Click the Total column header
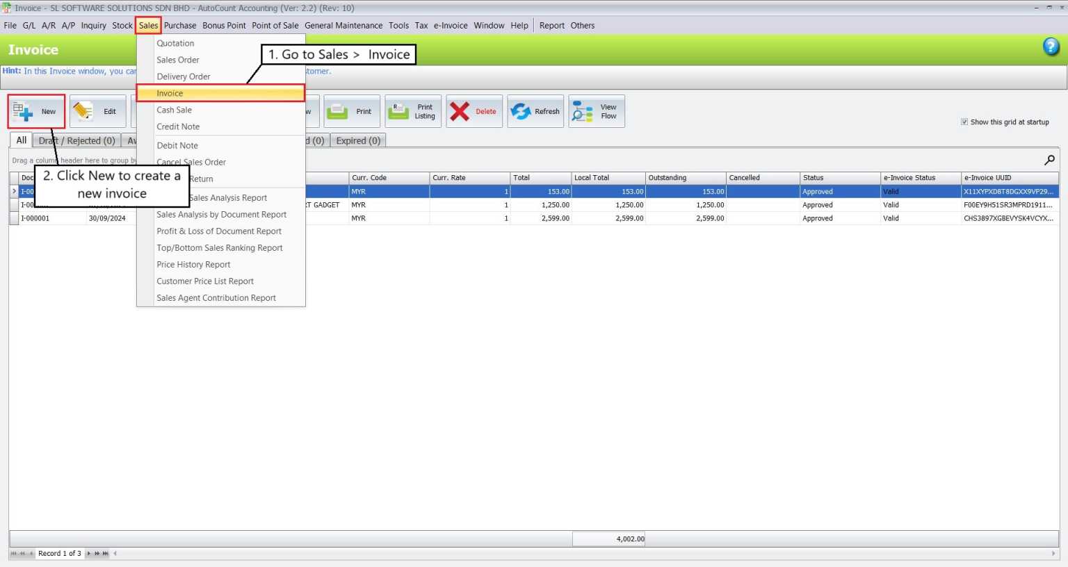Image resolution: width=1068 pixels, height=567 pixels. (x=540, y=178)
